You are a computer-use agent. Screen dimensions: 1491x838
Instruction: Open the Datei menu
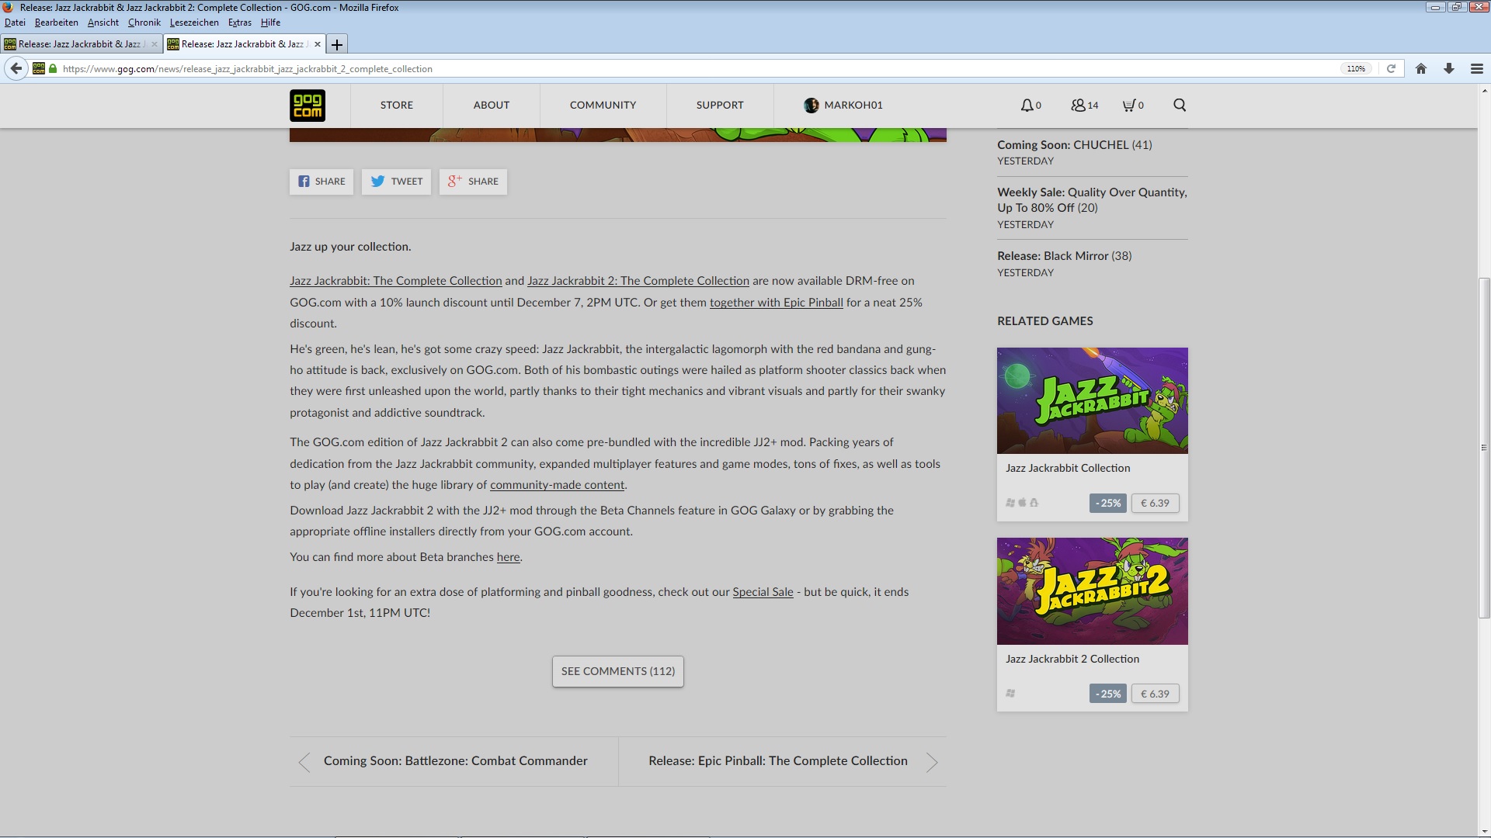point(15,23)
